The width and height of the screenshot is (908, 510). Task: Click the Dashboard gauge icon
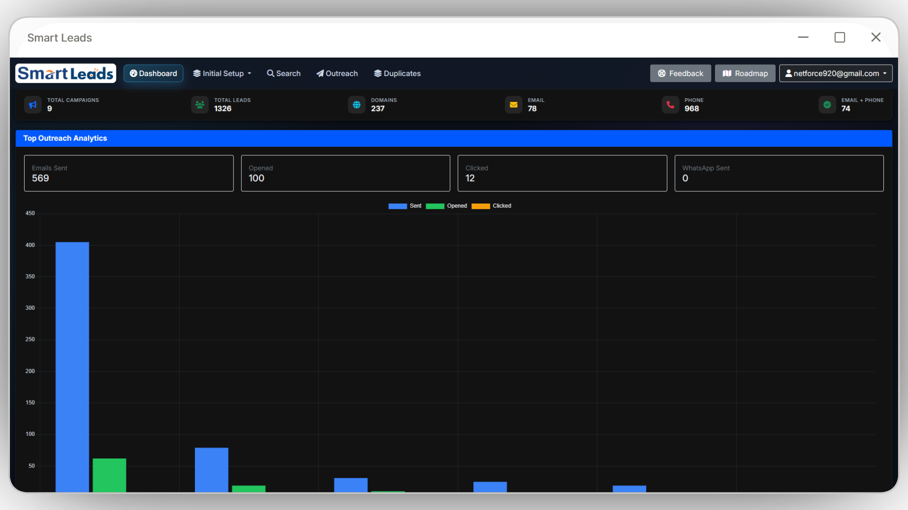(133, 73)
